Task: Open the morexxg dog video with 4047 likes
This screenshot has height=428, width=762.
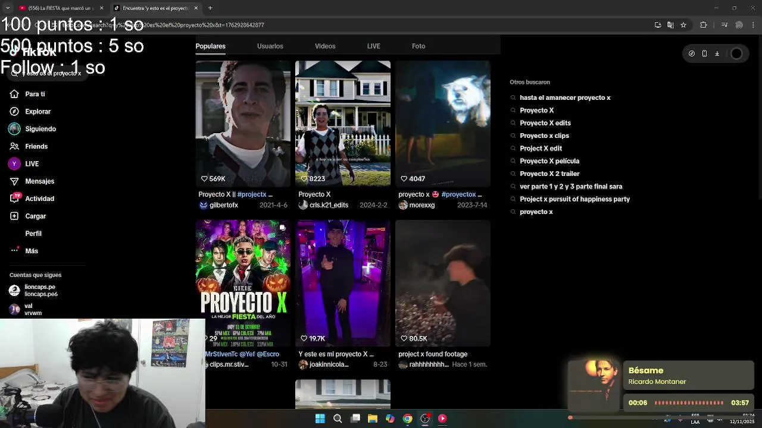Action: pos(443,124)
